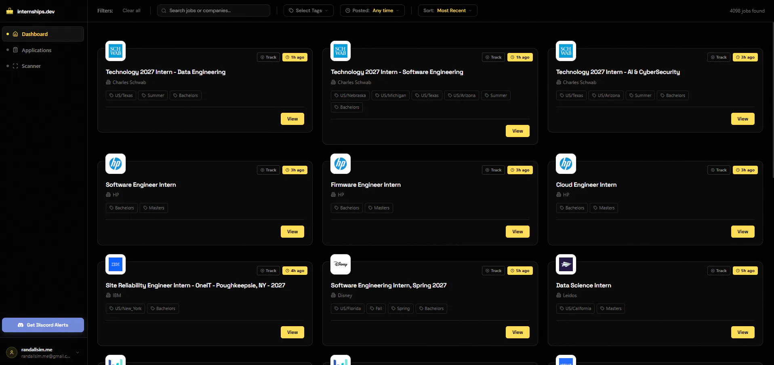Click the 4098 jobs found count
The image size is (774, 365).
(x=747, y=11)
